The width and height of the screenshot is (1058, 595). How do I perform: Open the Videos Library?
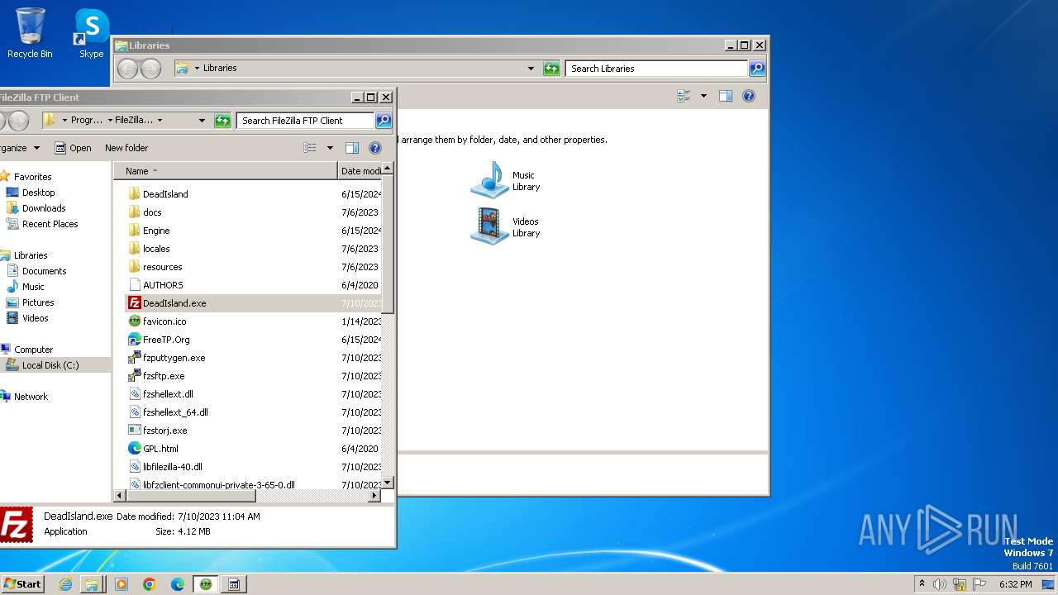click(x=506, y=226)
